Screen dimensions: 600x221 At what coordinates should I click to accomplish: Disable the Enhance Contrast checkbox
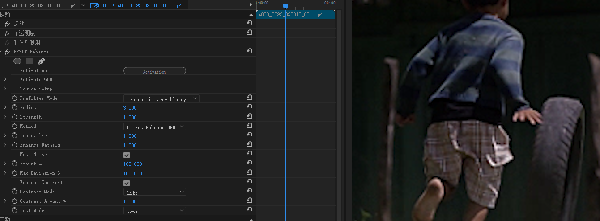[127, 183]
